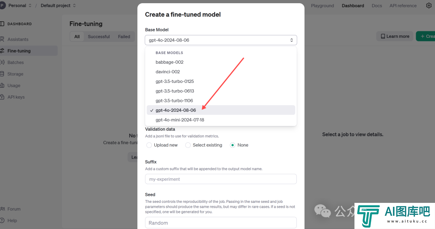The image size is (435, 229).
Task: Go to Batches in the sidebar
Action: (x=16, y=62)
